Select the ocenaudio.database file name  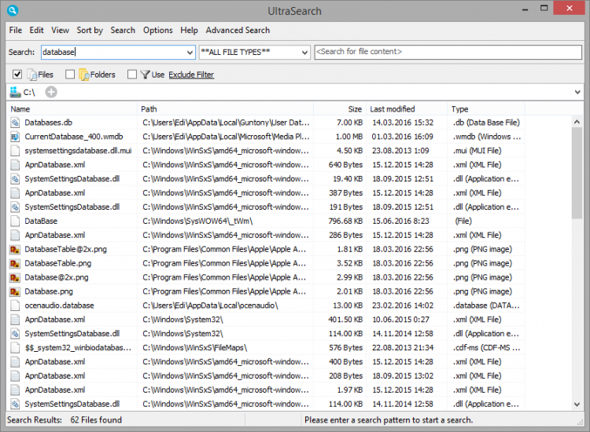pos(59,306)
